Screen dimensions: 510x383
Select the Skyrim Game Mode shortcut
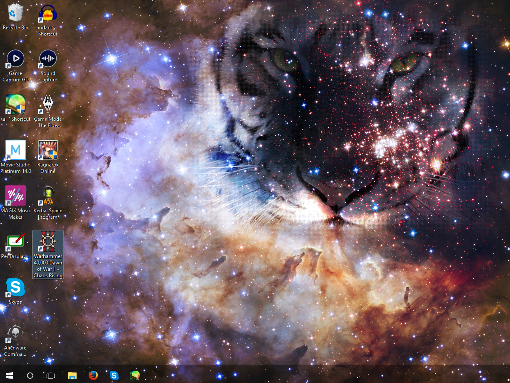point(48,105)
